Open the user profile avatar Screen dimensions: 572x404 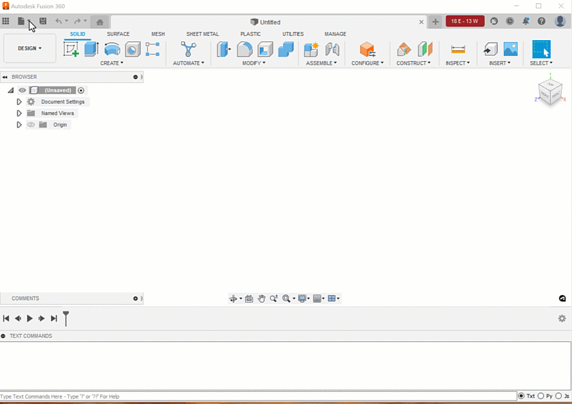coord(560,21)
